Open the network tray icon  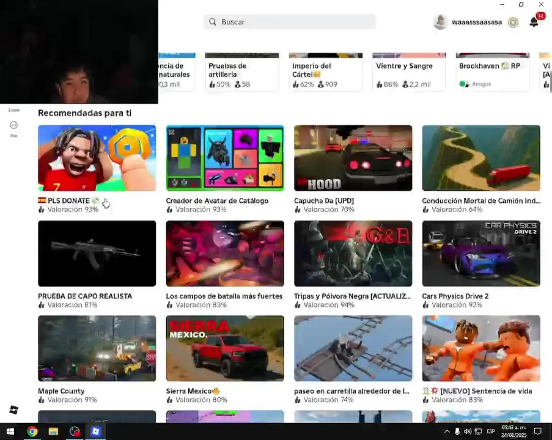tap(479, 431)
